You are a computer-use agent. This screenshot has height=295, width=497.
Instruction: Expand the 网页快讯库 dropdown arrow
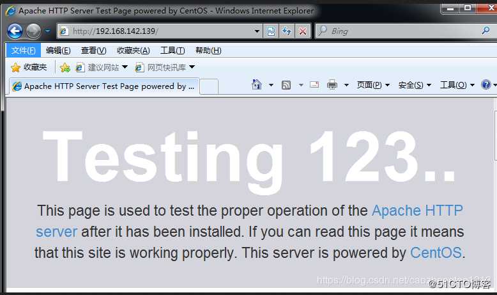click(x=192, y=67)
